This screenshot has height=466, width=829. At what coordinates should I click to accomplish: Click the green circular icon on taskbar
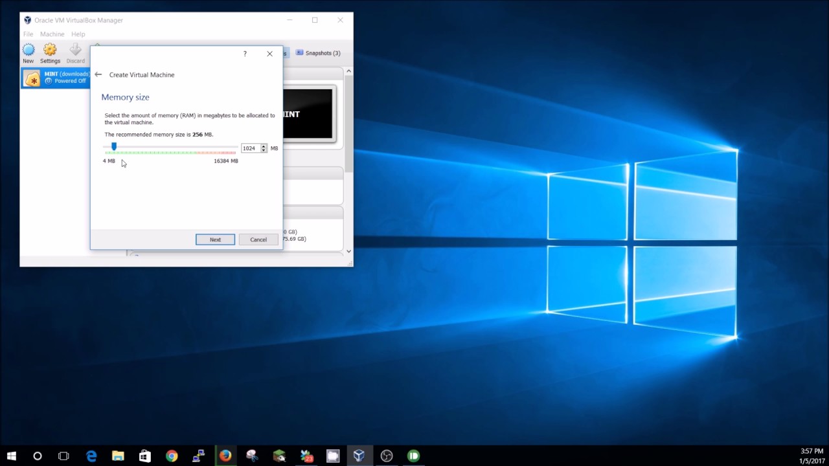coord(413,456)
